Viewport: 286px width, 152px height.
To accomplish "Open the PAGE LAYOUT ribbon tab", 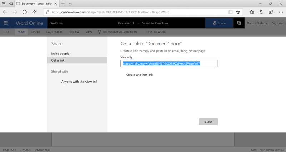I will [x=55, y=32].
